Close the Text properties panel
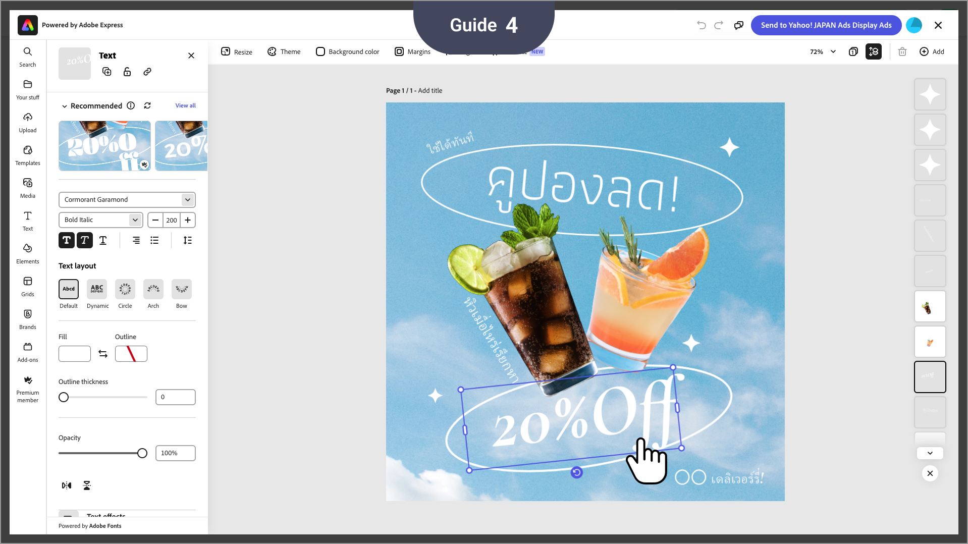The image size is (968, 544). pyautogui.click(x=191, y=56)
